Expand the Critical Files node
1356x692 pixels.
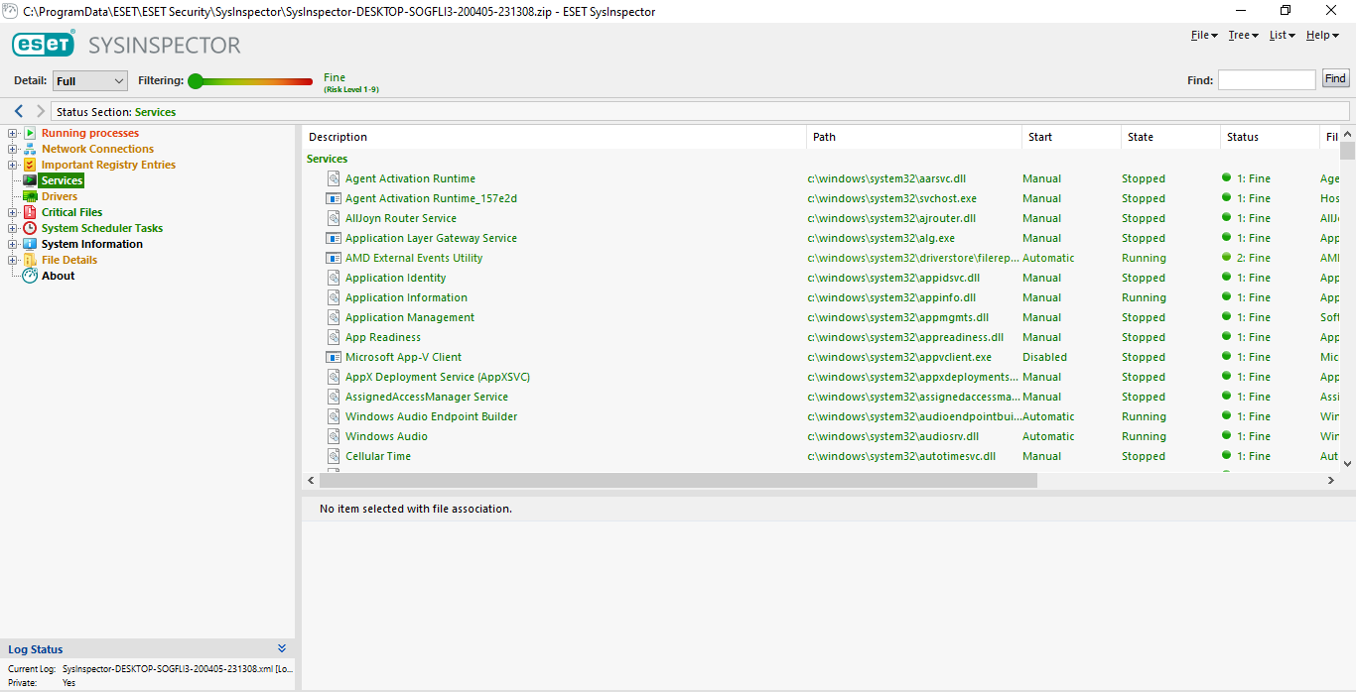pyautogui.click(x=13, y=212)
